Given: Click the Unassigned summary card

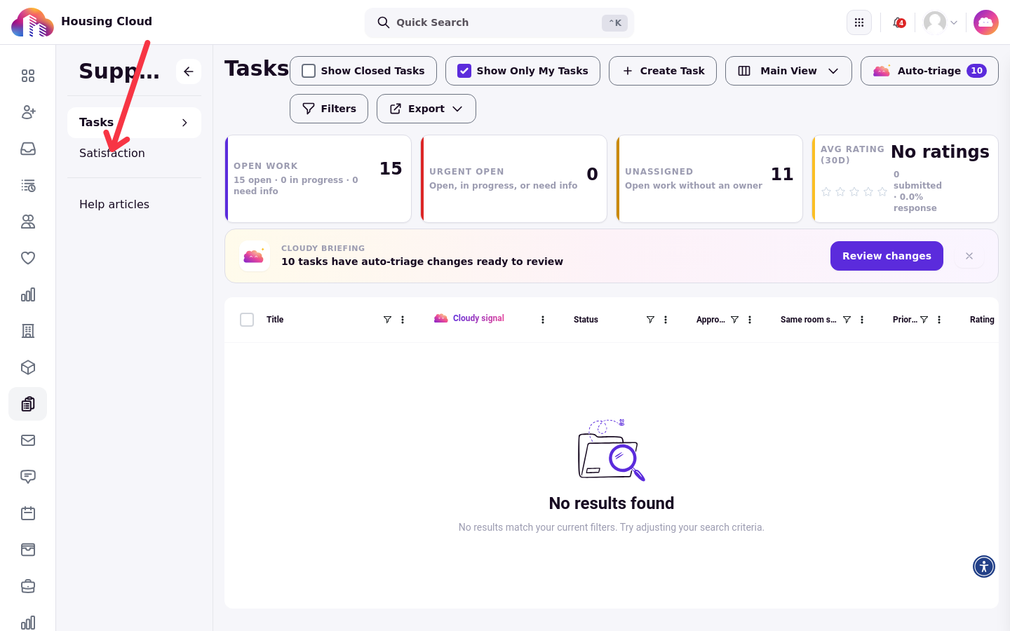Looking at the screenshot, I should tap(709, 179).
